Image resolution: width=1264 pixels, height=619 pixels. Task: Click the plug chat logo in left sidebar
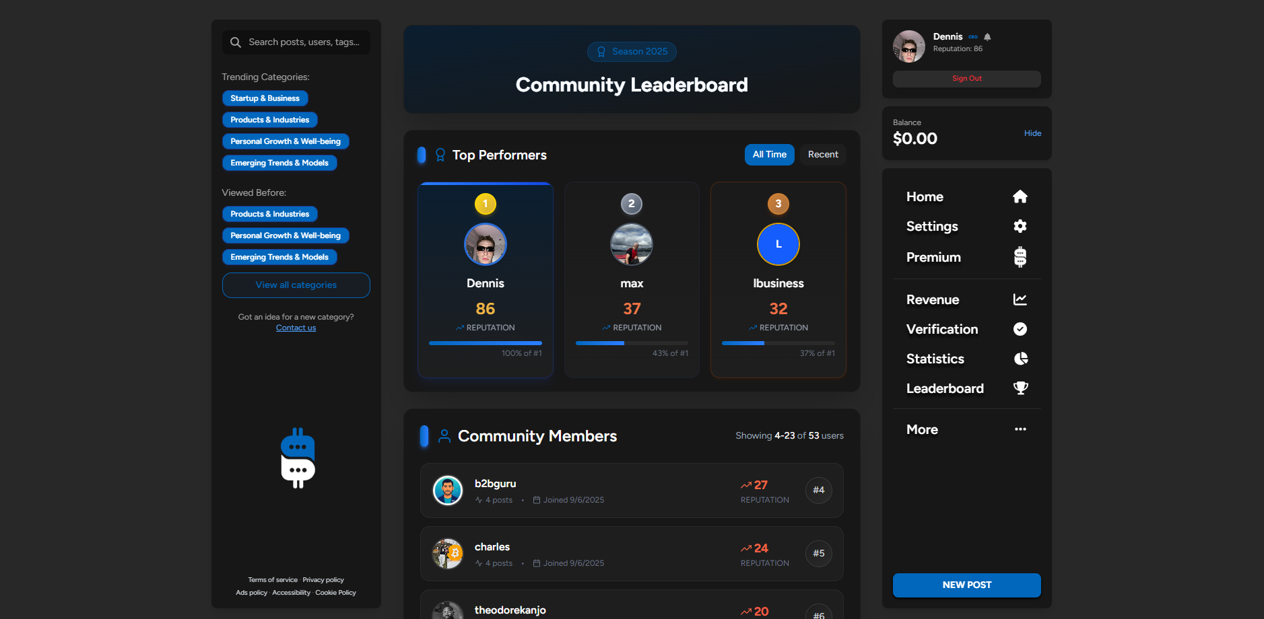298,458
